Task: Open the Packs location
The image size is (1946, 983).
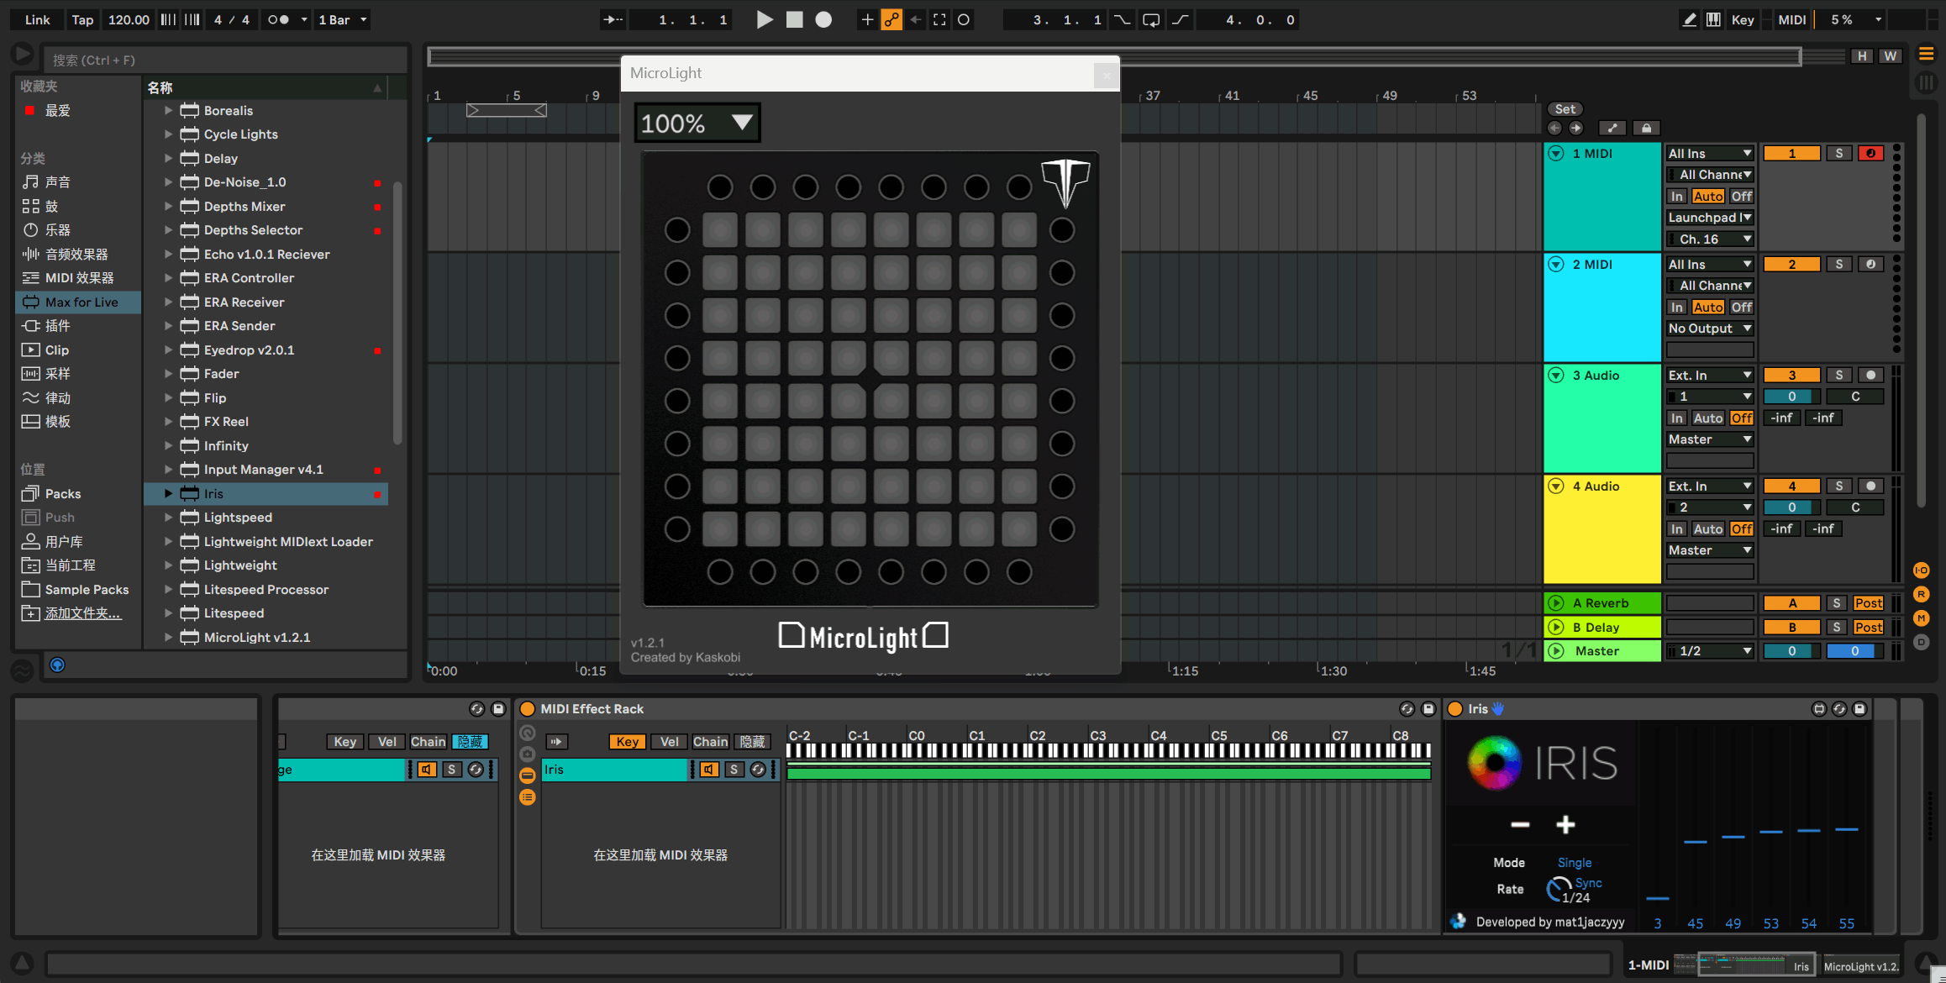Action: pos(62,493)
